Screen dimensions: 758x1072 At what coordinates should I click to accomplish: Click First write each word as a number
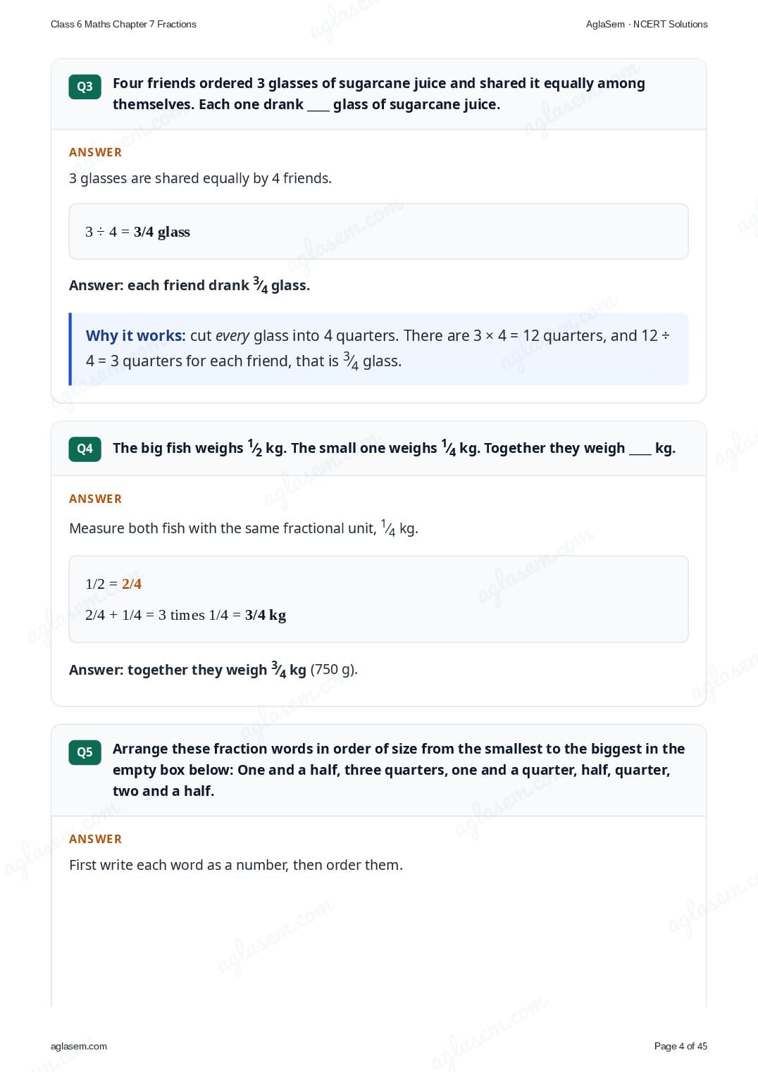point(236,865)
